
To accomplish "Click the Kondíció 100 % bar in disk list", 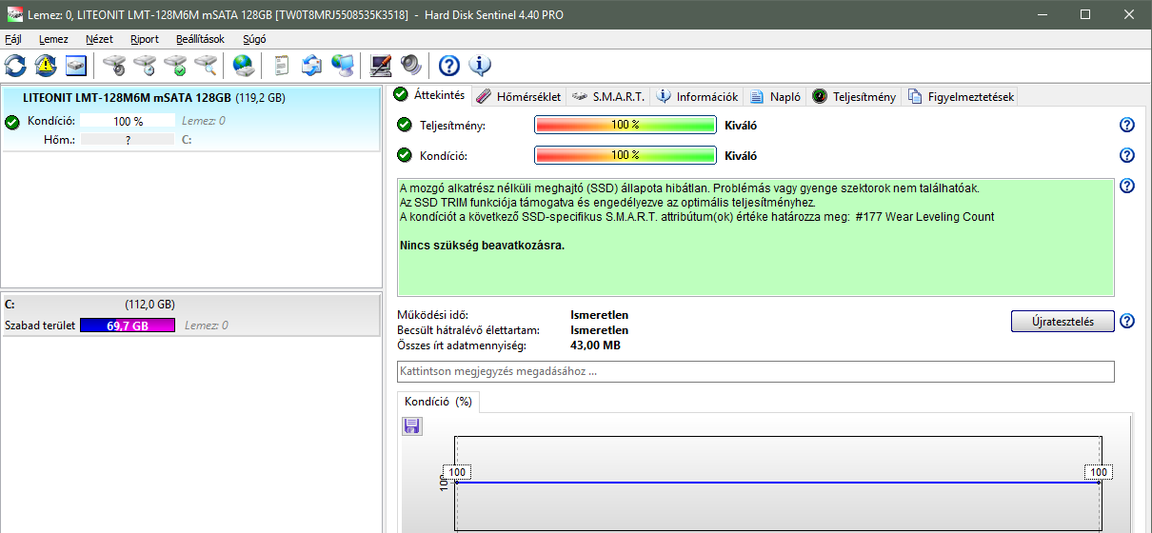I will [x=128, y=122].
